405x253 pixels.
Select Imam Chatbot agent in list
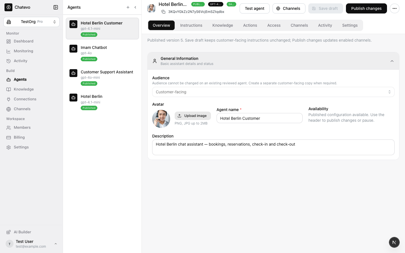(x=102, y=53)
